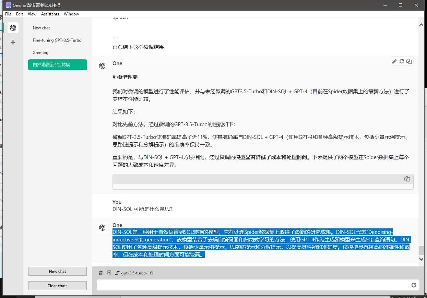Select the 'New chat' conversation in the list

point(58,28)
